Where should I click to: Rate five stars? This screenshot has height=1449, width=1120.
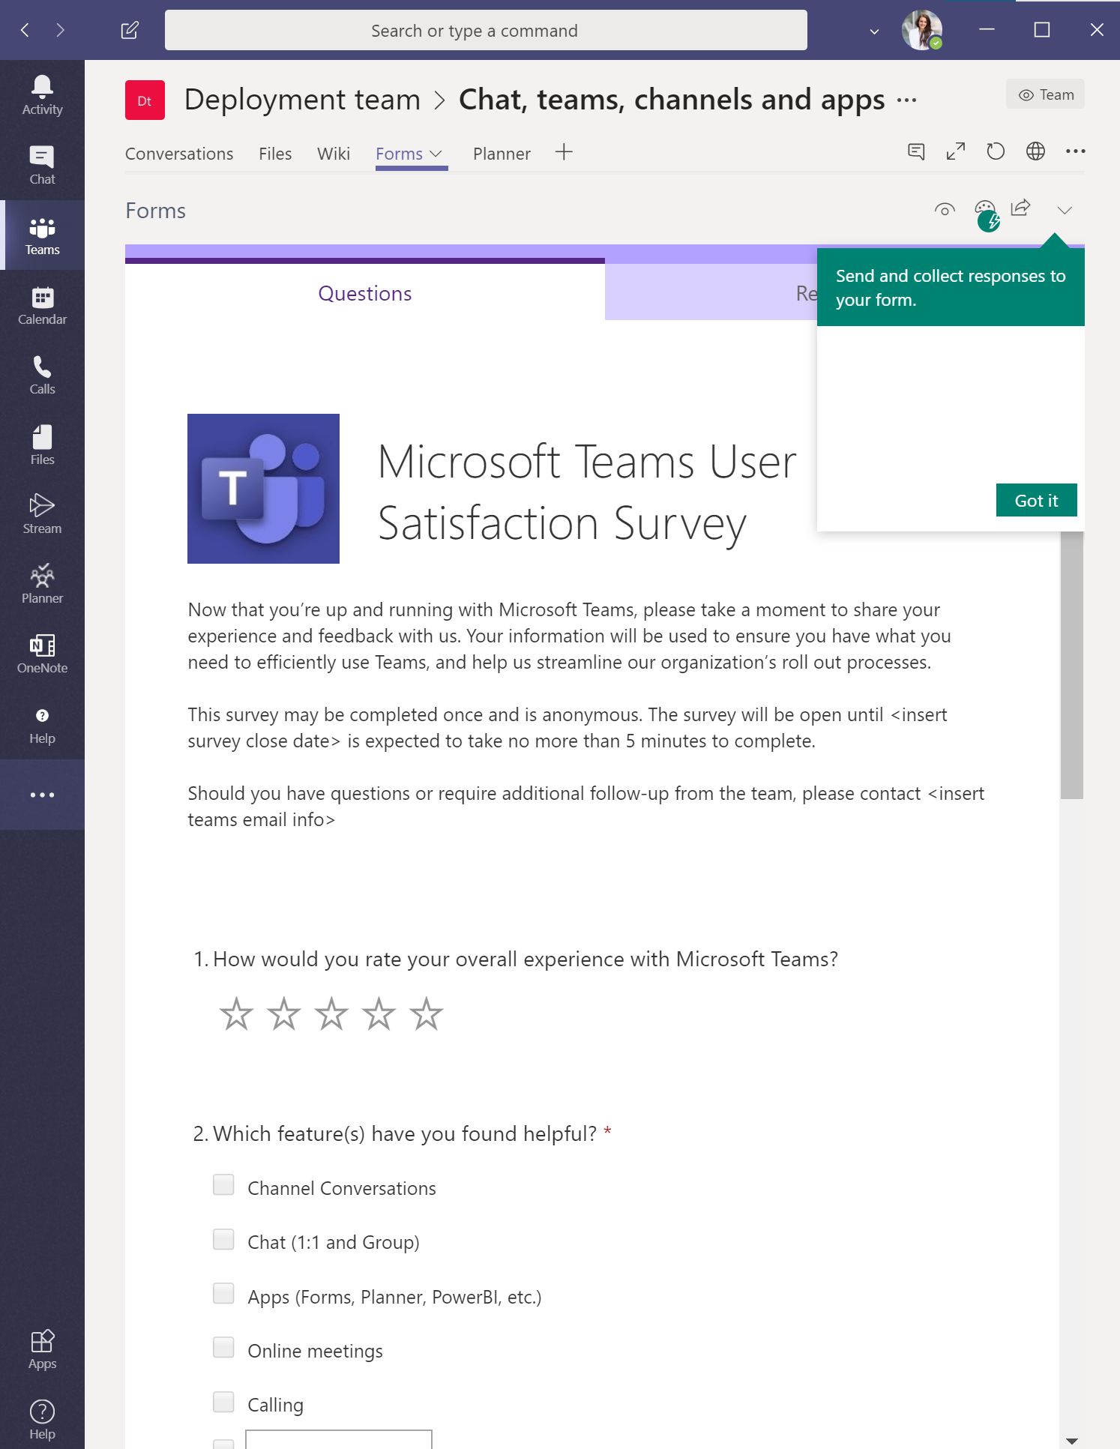click(427, 1013)
